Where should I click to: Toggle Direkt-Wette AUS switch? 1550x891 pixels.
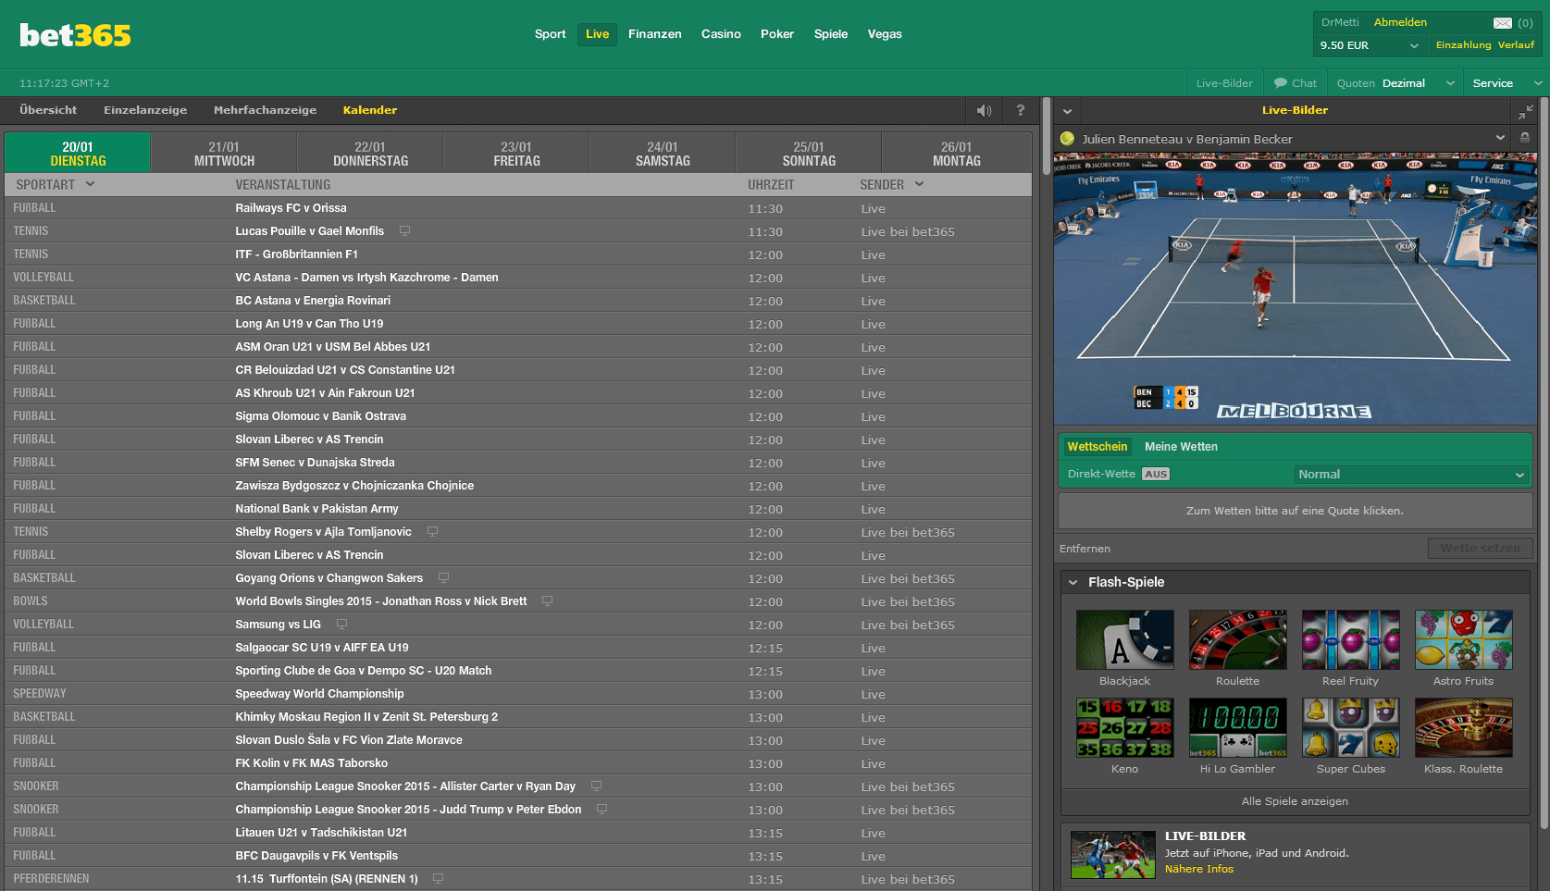[1156, 475]
